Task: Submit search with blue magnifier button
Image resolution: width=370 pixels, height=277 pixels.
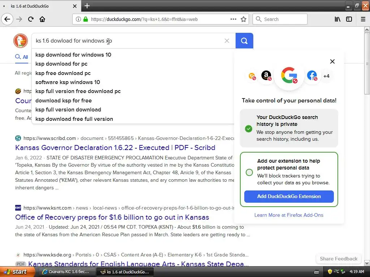Action: (244, 41)
